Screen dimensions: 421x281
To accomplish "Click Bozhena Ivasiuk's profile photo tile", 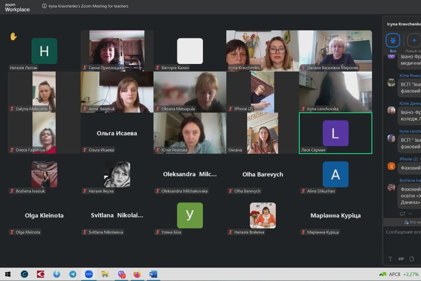I will pyautogui.click(x=44, y=174).
